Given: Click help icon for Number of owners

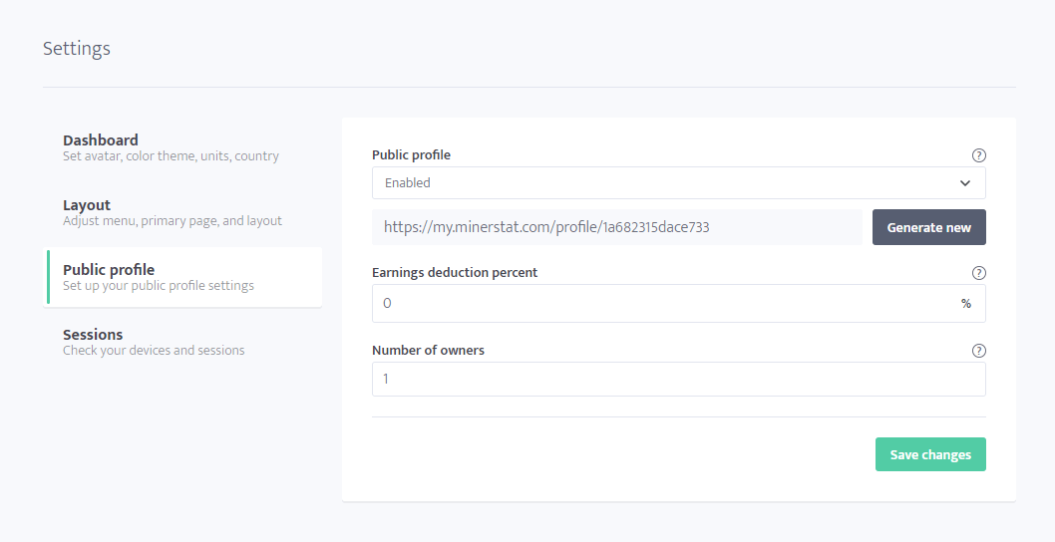Looking at the screenshot, I should 979,351.
